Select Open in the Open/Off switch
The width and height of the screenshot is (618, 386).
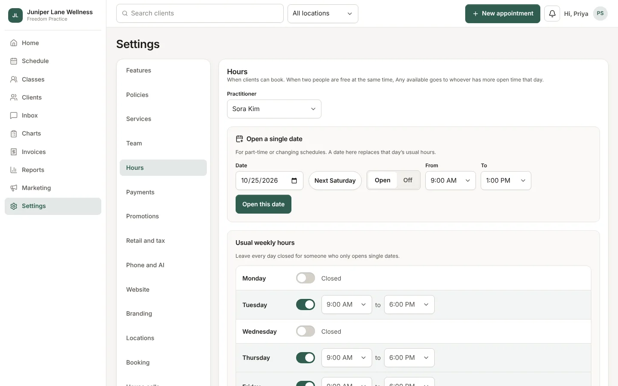(382, 180)
